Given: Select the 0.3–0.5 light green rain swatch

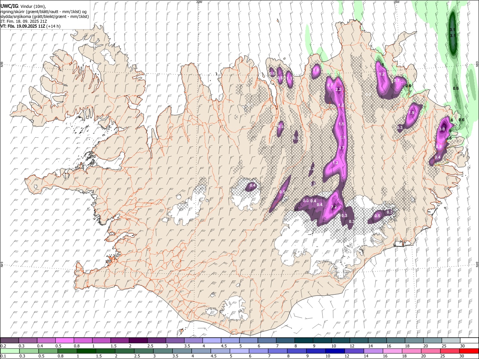Looking at the screenshot, I should click(x=30, y=351).
